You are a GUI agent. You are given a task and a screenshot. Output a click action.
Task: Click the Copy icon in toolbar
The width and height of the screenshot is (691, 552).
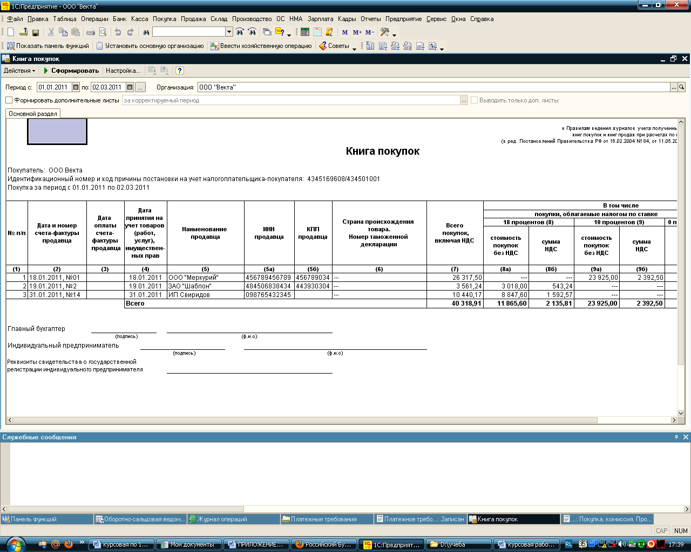(x=63, y=32)
